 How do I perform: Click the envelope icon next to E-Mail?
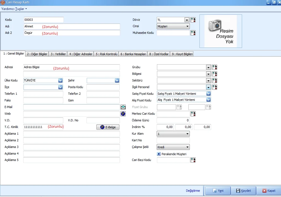tap(123, 107)
